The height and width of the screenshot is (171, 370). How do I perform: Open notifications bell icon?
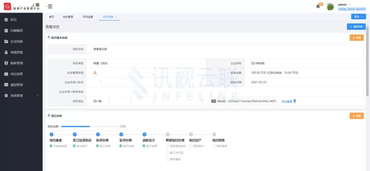pos(318,6)
